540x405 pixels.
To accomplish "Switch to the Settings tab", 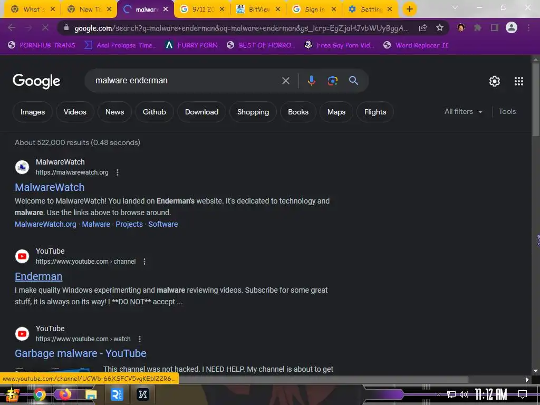I will pyautogui.click(x=371, y=9).
